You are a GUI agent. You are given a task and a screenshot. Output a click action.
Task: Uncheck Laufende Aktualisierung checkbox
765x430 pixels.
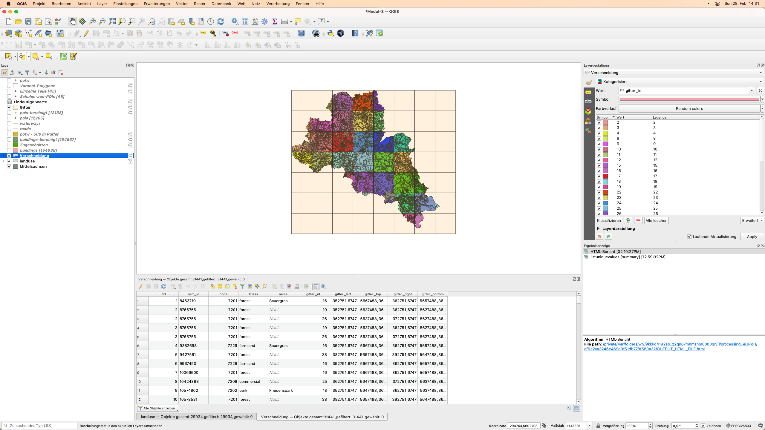click(x=689, y=236)
